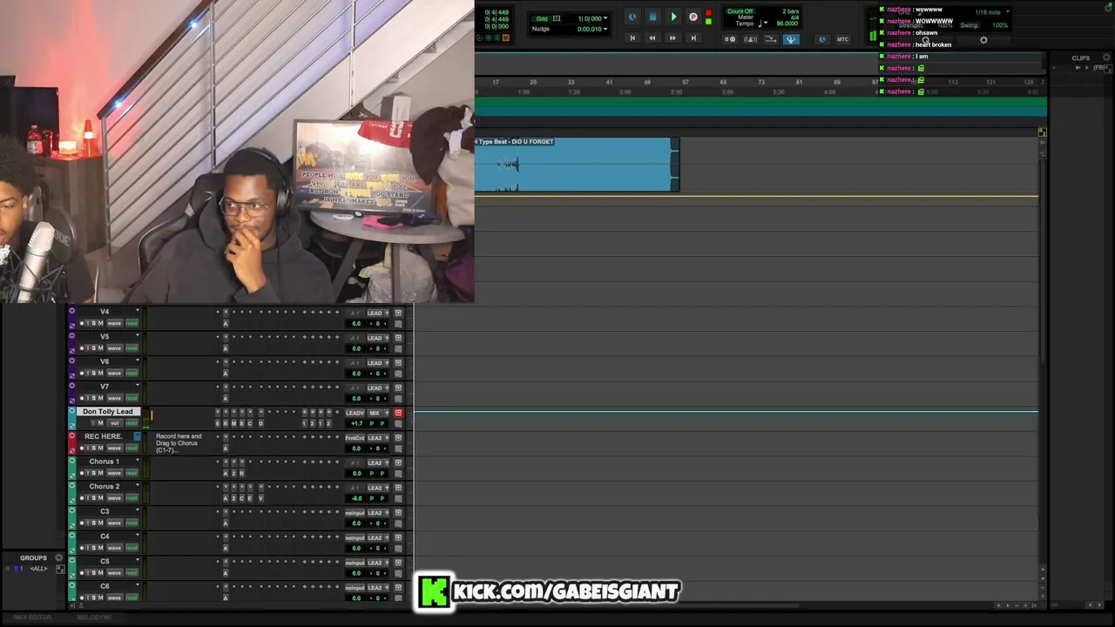This screenshot has width=1115, height=627.
Task: Open insert E on Chorus 2 track
Action: click(x=250, y=498)
